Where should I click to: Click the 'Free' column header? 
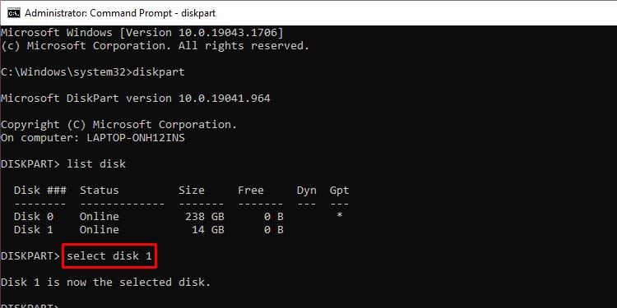[251, 191]
